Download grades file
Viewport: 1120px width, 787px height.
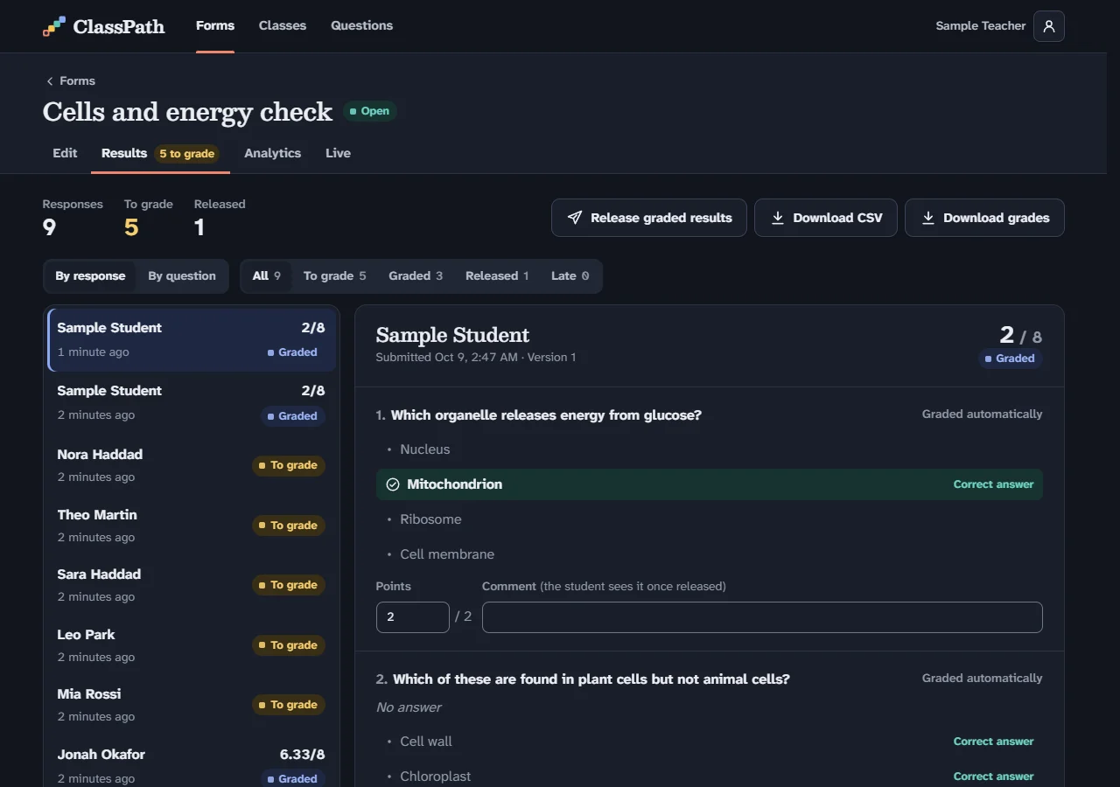click(x=984, y=218)
